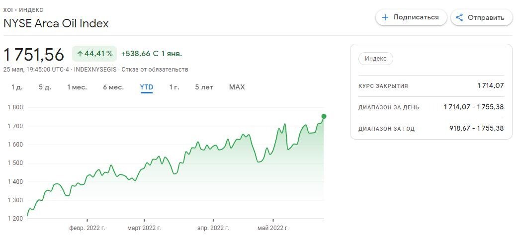Click the XOI • ИНДЕКС label
Viewport: 524px width, 238px height.
tap(23, 10)
